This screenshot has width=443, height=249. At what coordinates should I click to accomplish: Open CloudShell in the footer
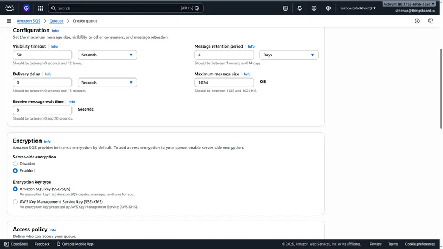(x=16, y=244)
